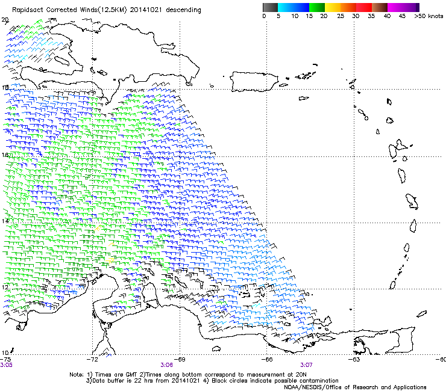Click the '10' legend scale label
446x391 pixels.
click(x=295, y=16)
